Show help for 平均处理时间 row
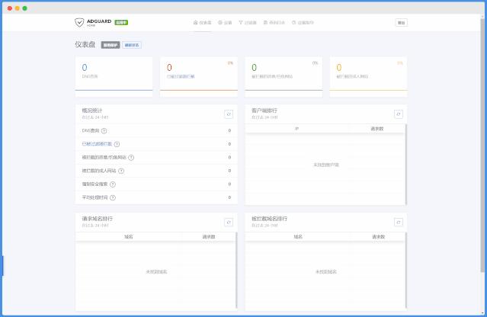The image size is (487, 317). pyautogui.click(x=113, y=197)
